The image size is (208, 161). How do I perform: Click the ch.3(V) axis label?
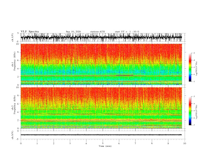[13, 135]
